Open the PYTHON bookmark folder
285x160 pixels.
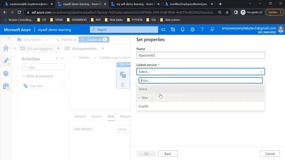pyautogui.click(x=134, y=20)
